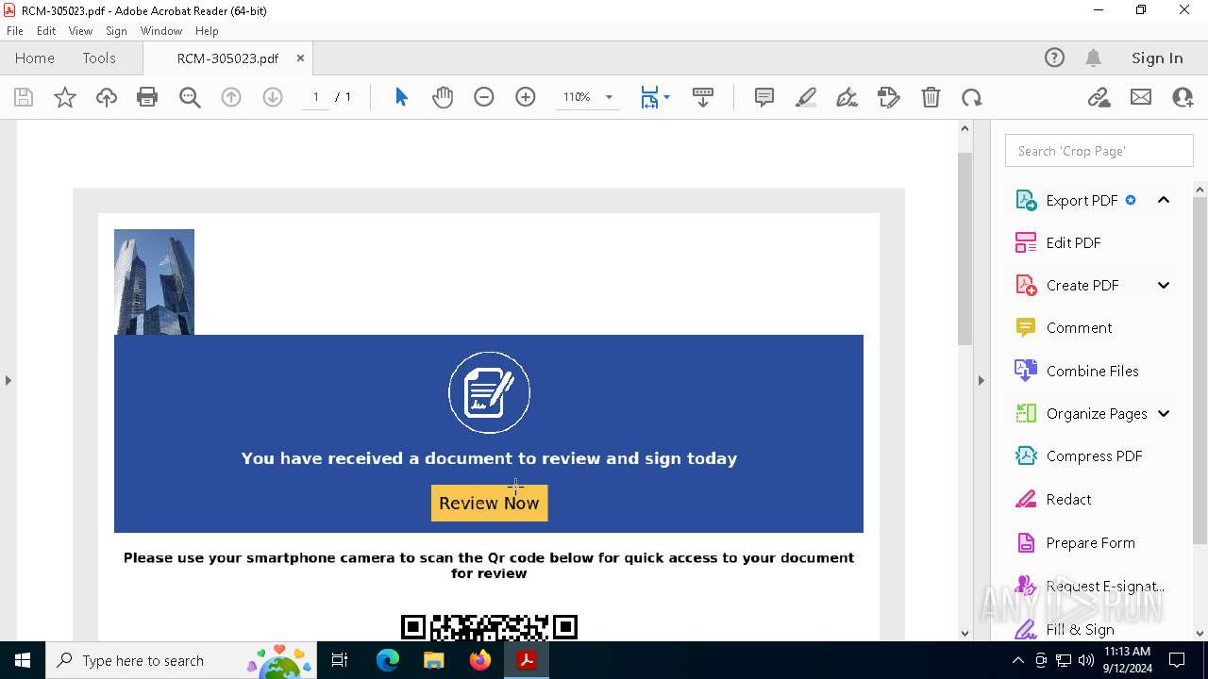Image resolution: width=1208 pixels, height=679 pixels.
Task: Click the Delete trash icon
Action: pos(931,97)
